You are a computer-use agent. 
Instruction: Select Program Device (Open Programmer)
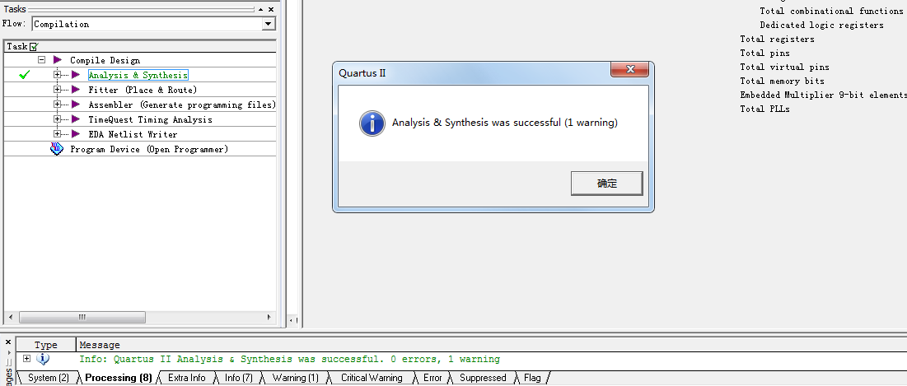148,149
